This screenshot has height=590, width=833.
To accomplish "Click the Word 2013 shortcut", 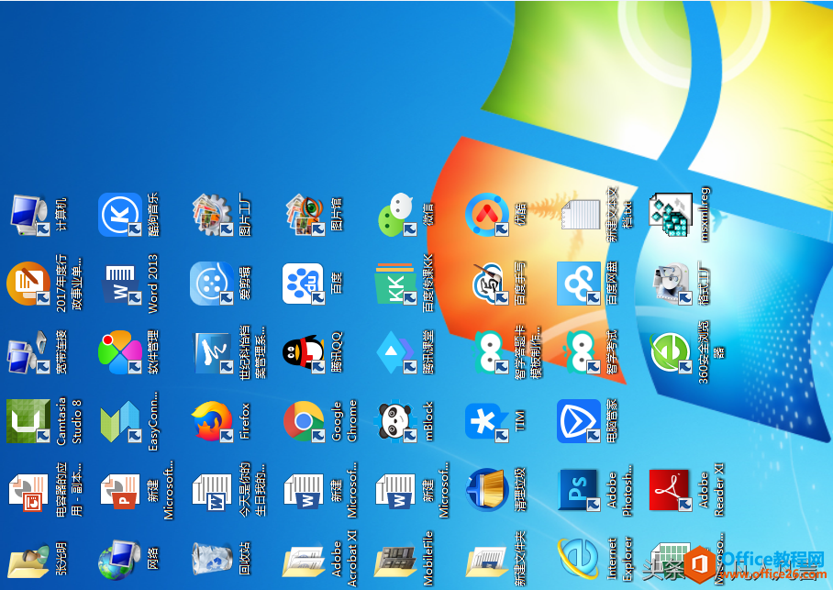I will pos(121,284).
